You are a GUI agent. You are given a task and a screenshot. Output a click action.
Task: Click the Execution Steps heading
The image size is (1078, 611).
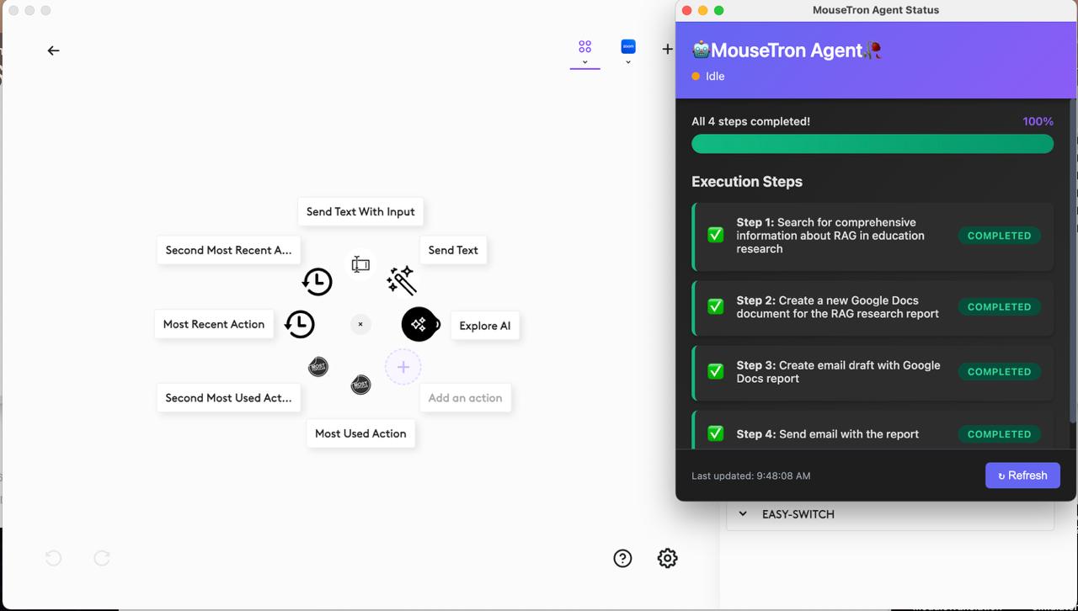pos(747,182)
